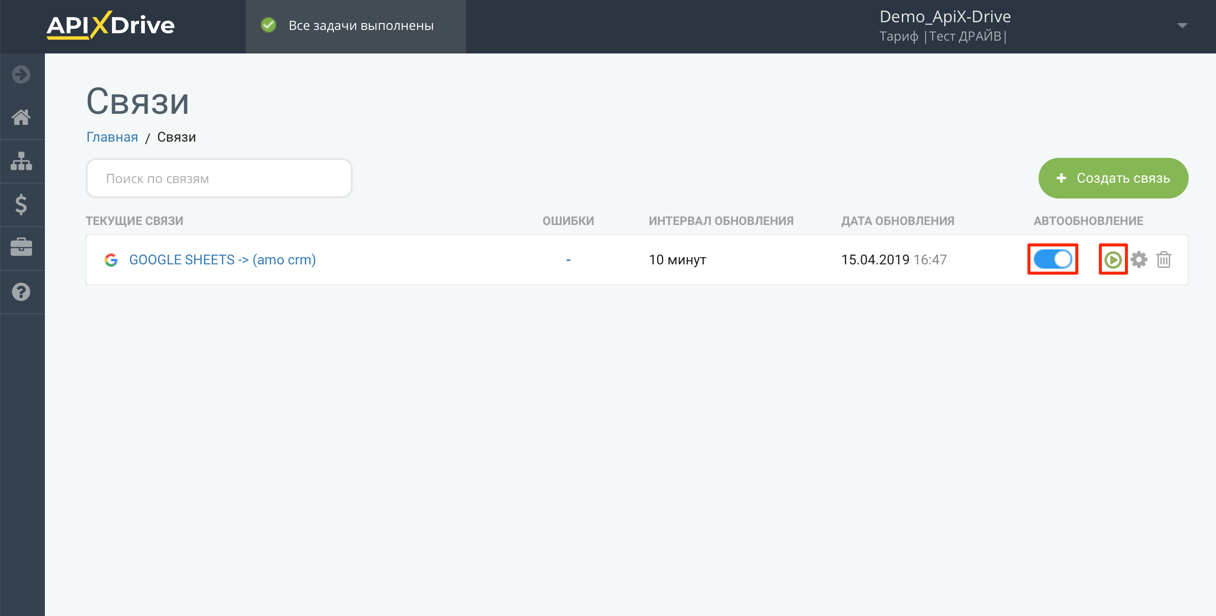This screenshot has height=616, width=1216.
Task: Click the Главная breadcrumb link
Action: coord(112,137)
